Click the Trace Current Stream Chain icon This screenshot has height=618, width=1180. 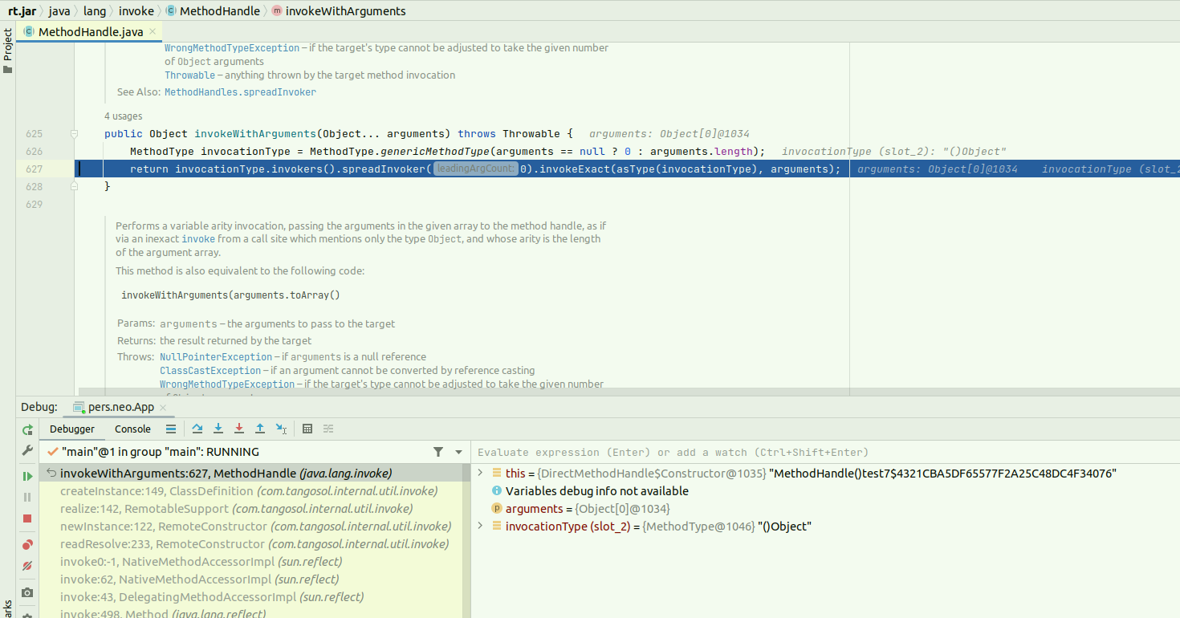click(328, 429)
